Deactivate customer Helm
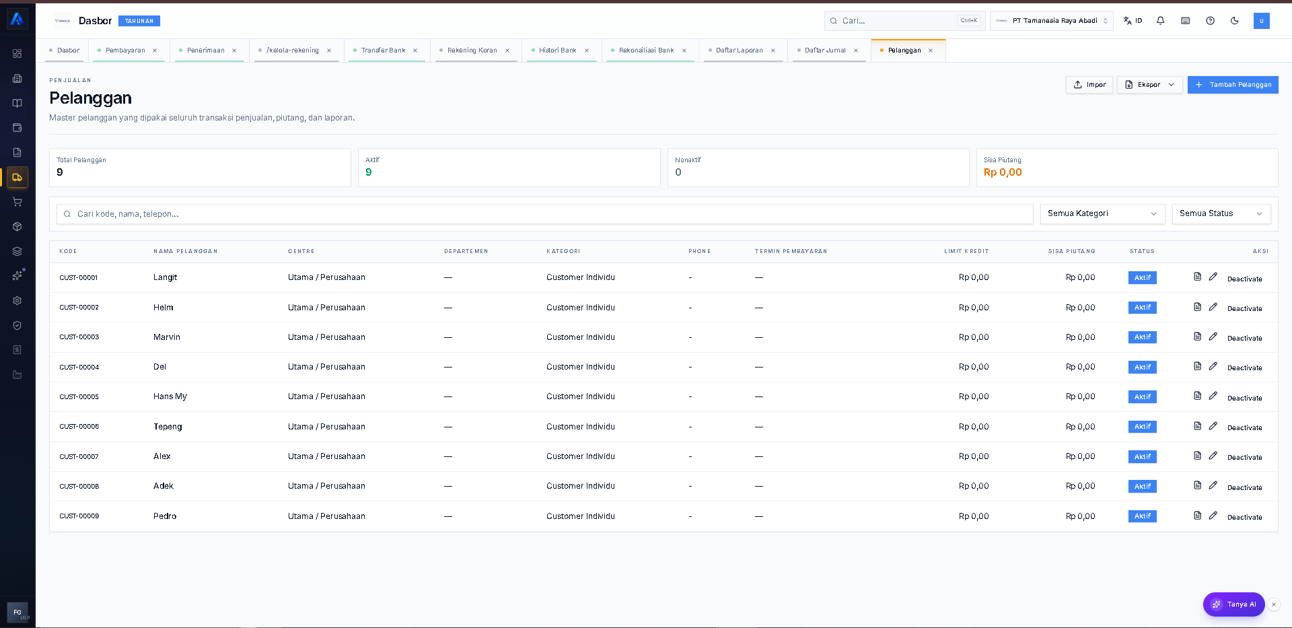Viewport: 1292px width, 628px height. [1244, 309]
